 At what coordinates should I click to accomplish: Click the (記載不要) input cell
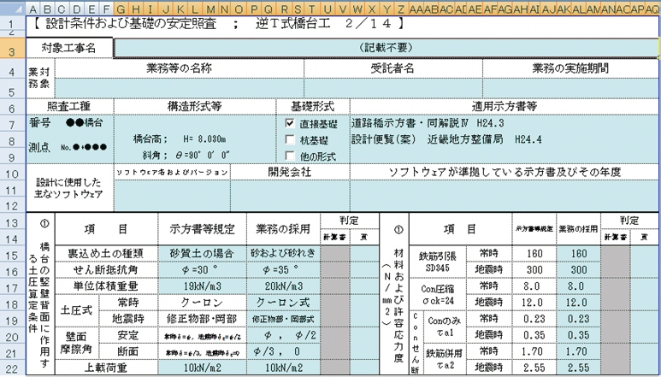click(386, 48)
